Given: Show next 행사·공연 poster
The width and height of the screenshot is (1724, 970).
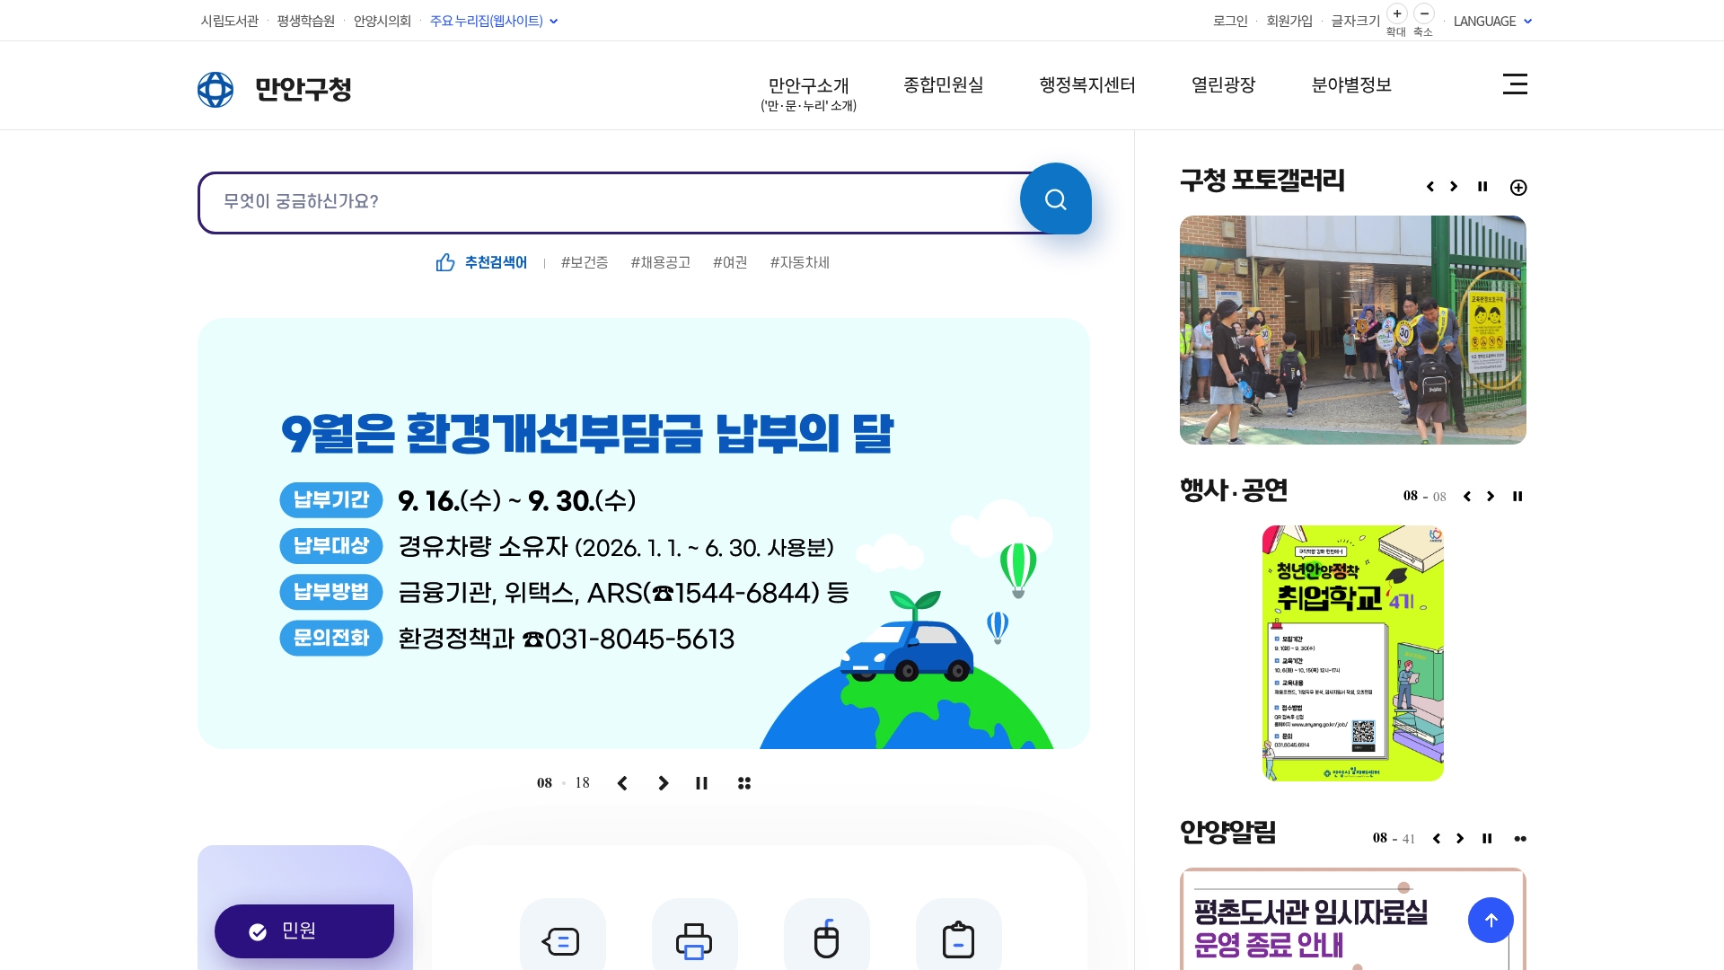Looking at the screenshot, I should [1491, 497].
